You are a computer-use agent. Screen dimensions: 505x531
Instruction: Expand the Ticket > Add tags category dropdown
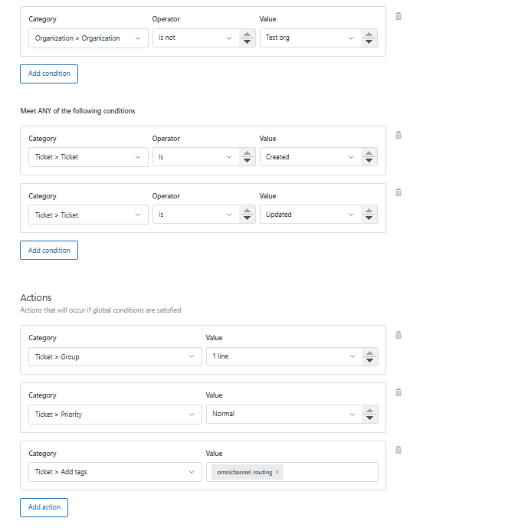tap(115, 472)
